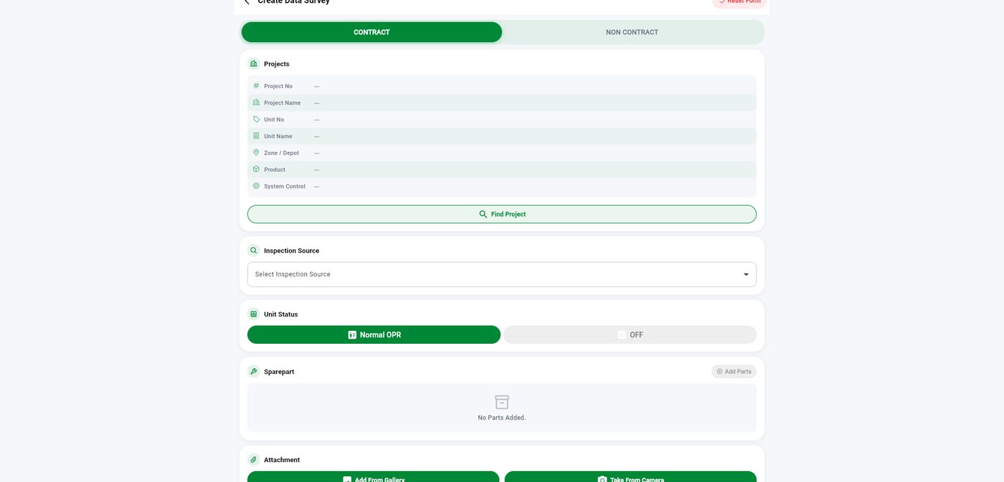This screenshot has height=482, width=1004.
Task: Click the Unit No label
Action: tap(274, 120)
